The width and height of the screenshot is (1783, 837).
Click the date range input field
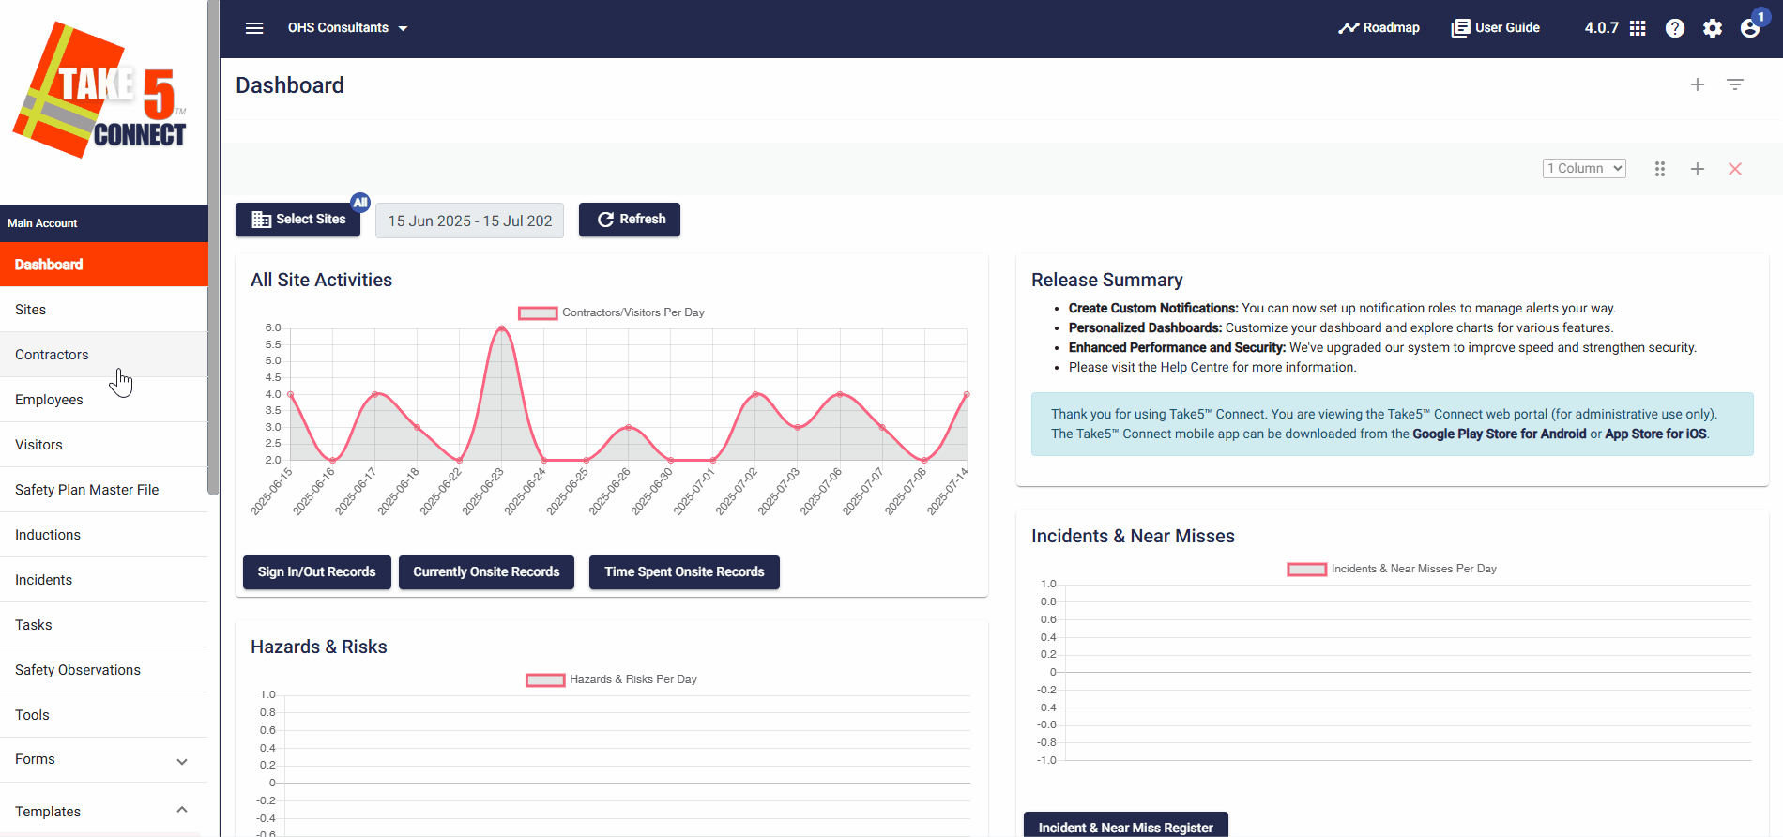pyautogui.click(x=469, y=221)
